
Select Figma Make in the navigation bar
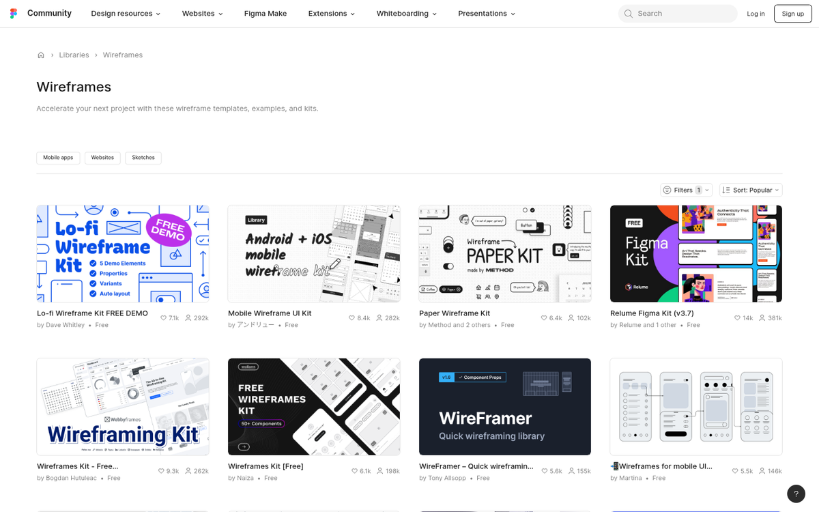point(265,13)
